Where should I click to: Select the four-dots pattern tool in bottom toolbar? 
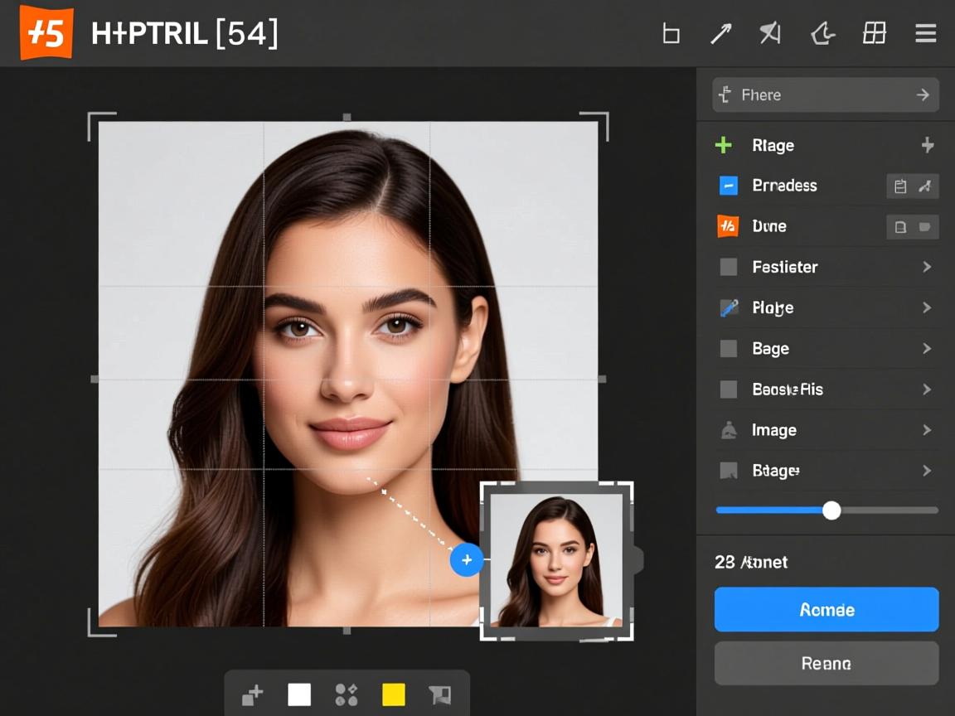[346, 694]
